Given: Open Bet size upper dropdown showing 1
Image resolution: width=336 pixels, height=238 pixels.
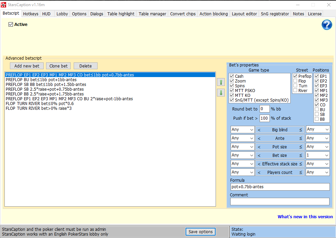Looking at the screenshot, I should [318, 155].
